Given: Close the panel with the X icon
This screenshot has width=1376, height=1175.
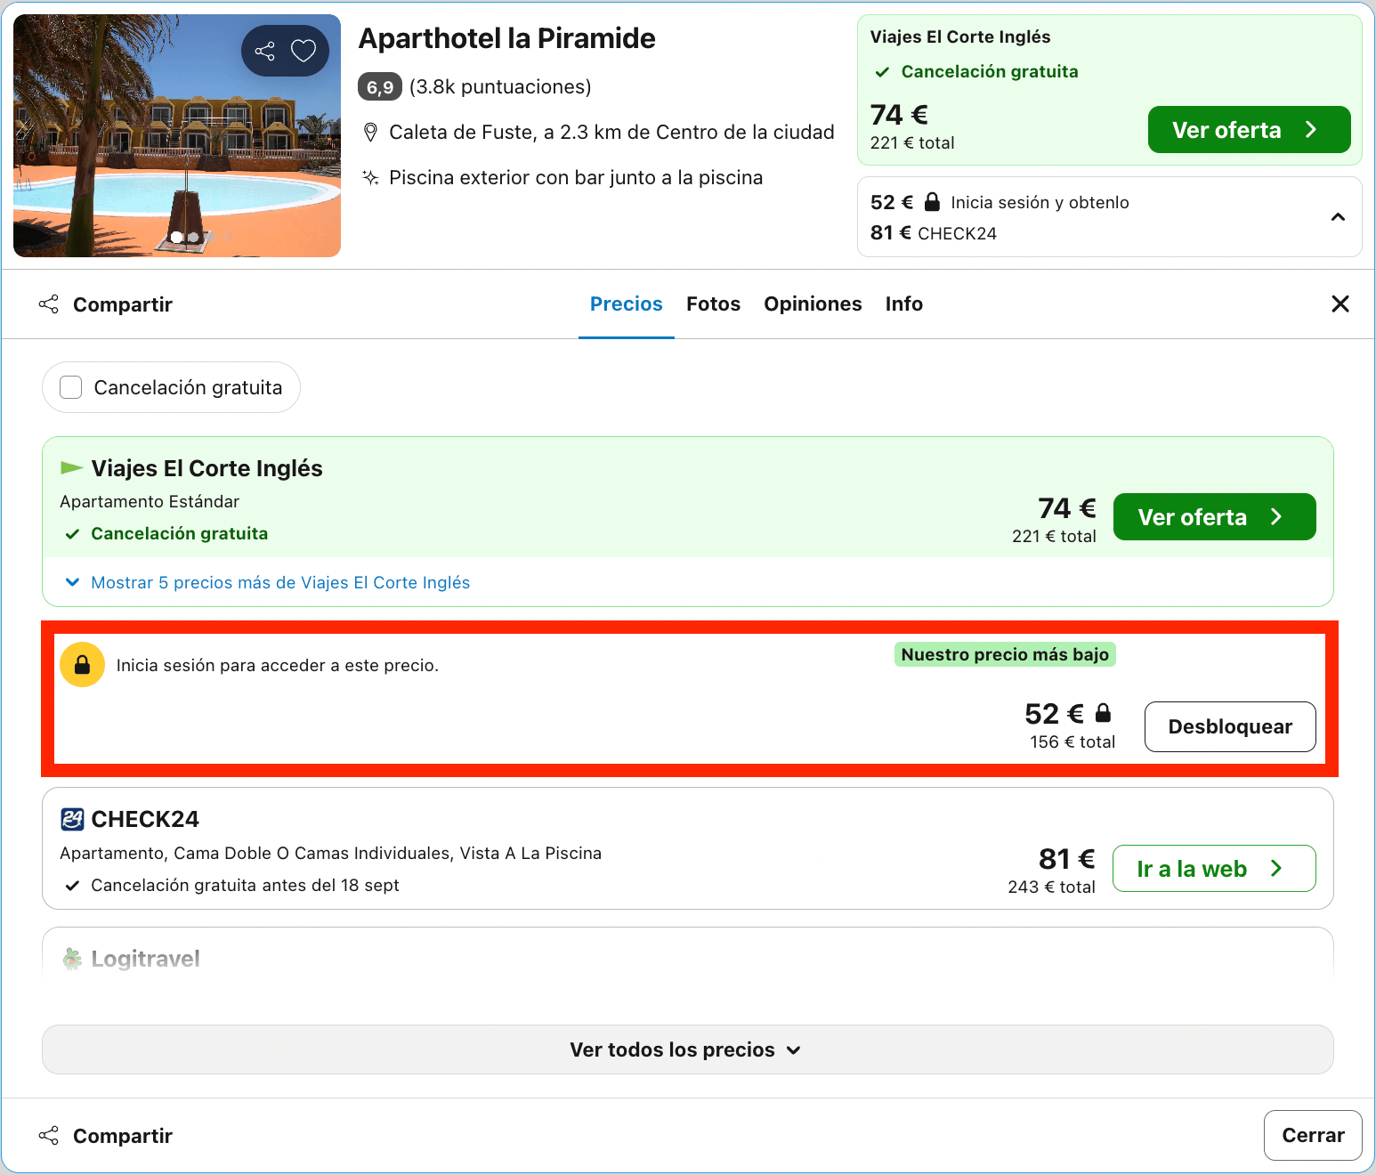Looking at the screenshot, I should (1340, 304).
